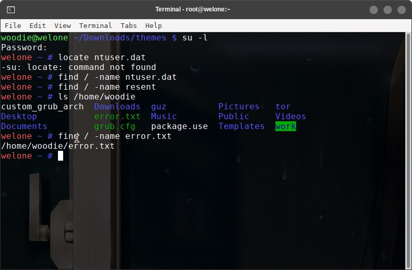Click the Public directory entry
The width and height of the screenshot is (412, 270).
(x=233, y=116)
